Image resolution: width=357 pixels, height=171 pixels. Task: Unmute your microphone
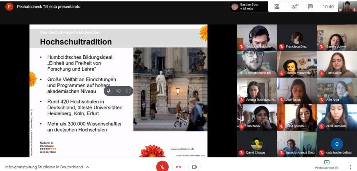click(162, 167)
